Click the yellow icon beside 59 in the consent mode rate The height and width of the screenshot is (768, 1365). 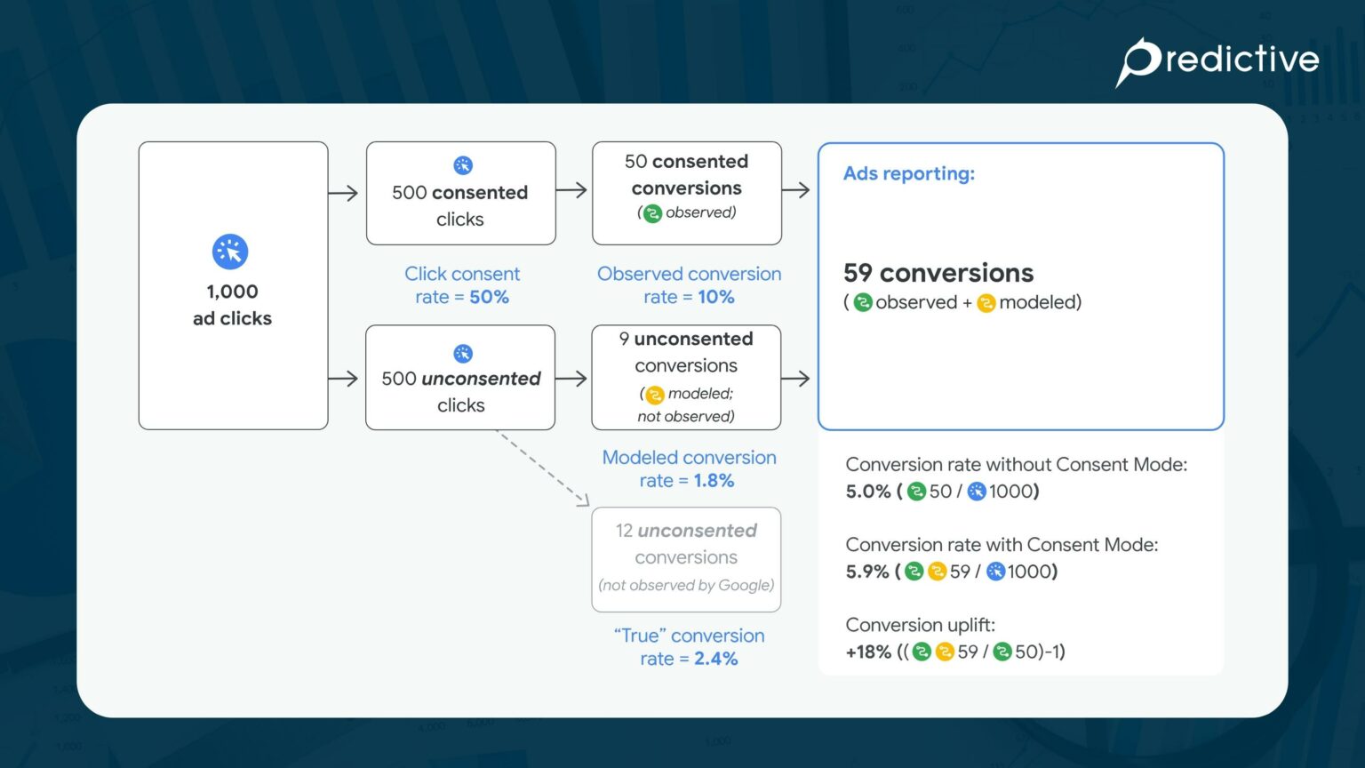(x=938, y=572)
